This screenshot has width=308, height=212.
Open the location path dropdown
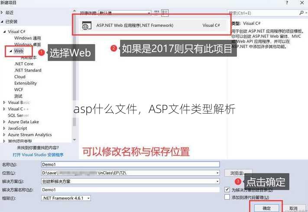click(x=217, y=173)
